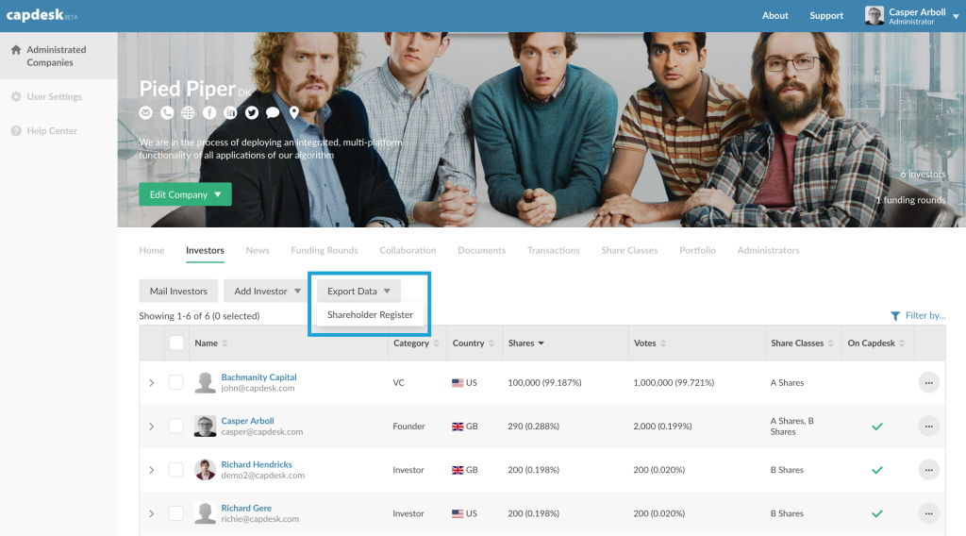Screen dimensions: 966x536
Task: Switch to the News tab
Action: point(258,250)
